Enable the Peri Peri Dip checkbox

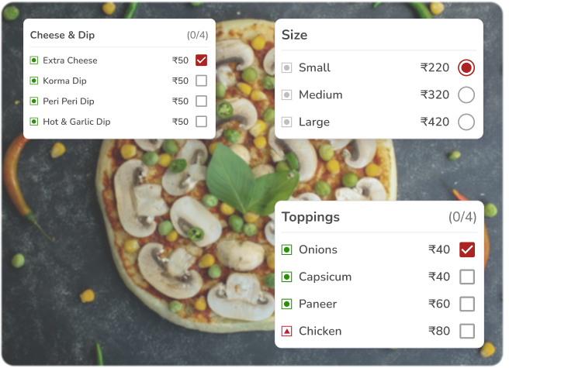(x=202, y=101)
